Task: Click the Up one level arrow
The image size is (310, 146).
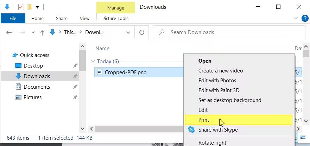Action: coord(42,32)
